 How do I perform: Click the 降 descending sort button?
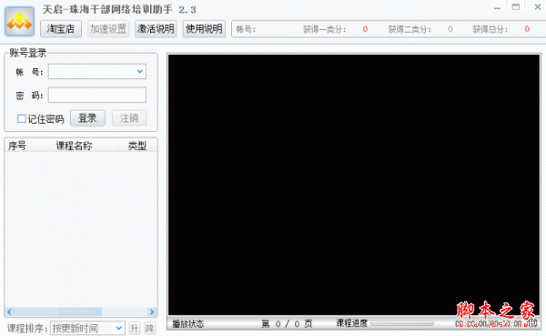click(150, 328)
